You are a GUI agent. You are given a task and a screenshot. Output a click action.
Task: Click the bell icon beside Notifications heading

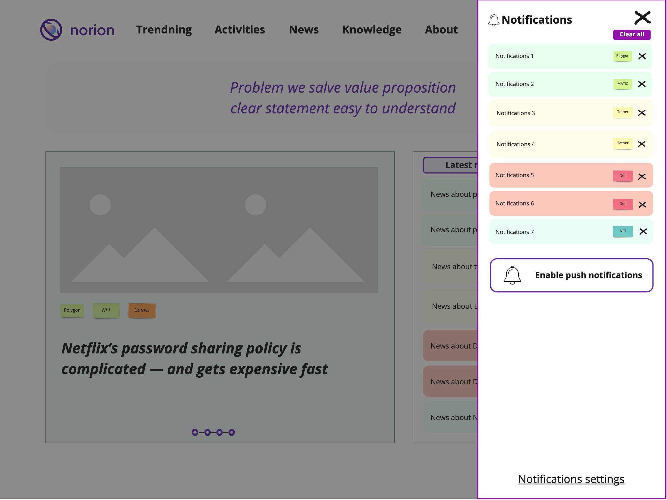(494, 20)
